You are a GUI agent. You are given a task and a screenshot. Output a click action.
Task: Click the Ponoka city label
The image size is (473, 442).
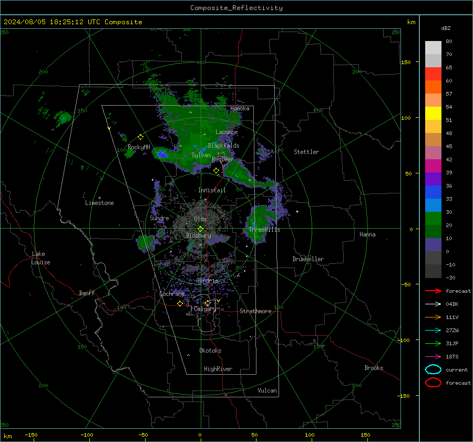click(240, 108)
